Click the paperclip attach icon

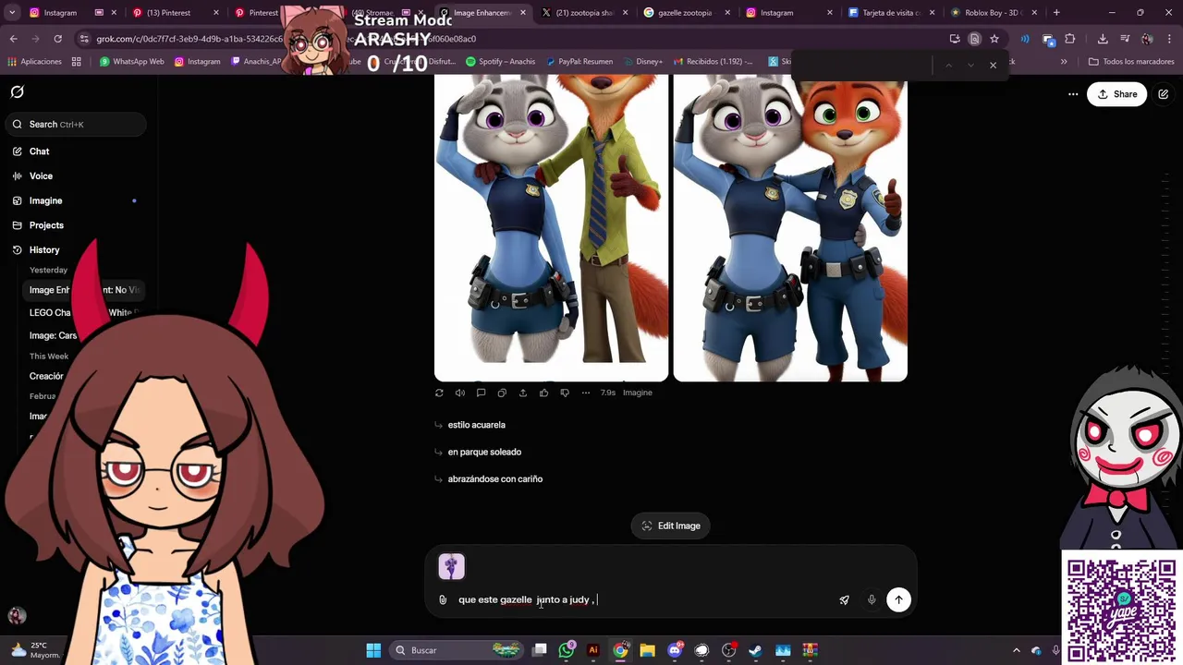(443, 600)
